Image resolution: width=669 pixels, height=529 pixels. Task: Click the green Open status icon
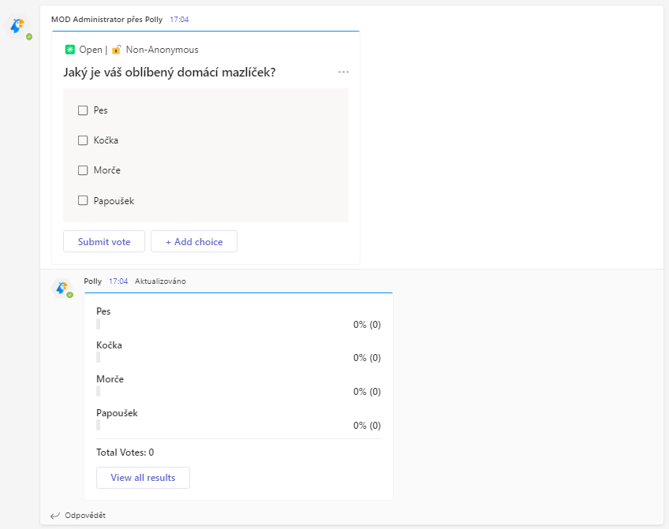click(x=69, y=50)
